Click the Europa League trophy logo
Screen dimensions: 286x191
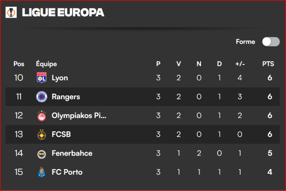coord(11,12)
